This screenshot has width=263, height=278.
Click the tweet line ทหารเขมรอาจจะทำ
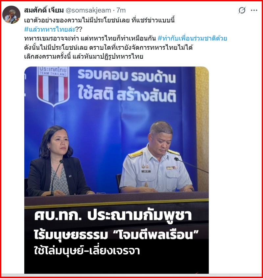(90, 38)
